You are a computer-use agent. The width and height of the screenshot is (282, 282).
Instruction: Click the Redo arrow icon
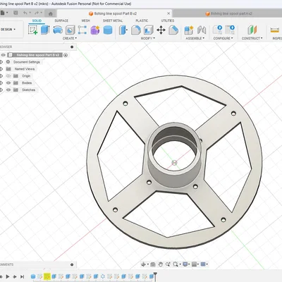(x=37, y=13)
